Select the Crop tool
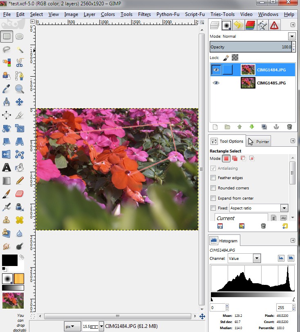The height and width of the screenshot is (332, 300). pos(20,115)
